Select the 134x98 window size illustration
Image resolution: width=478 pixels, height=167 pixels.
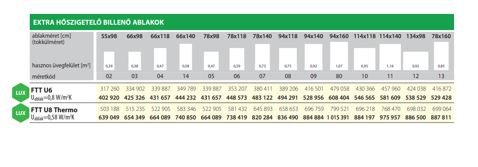pos(416,61)
